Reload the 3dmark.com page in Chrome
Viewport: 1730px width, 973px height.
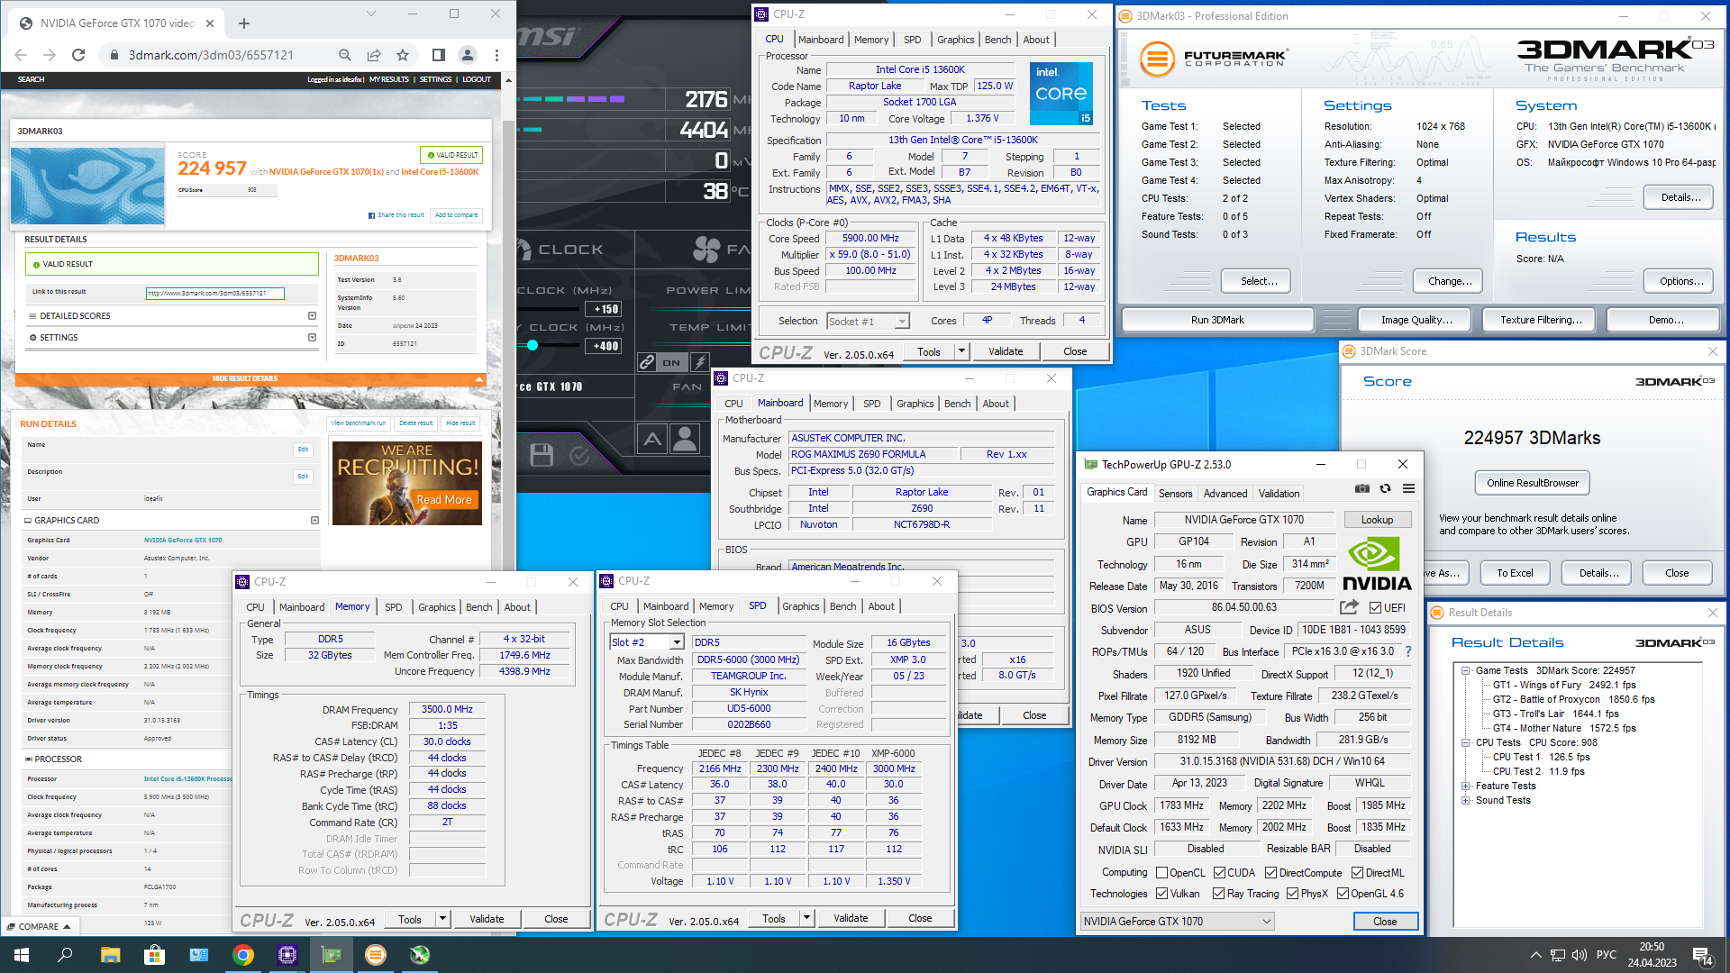[78, 55]
